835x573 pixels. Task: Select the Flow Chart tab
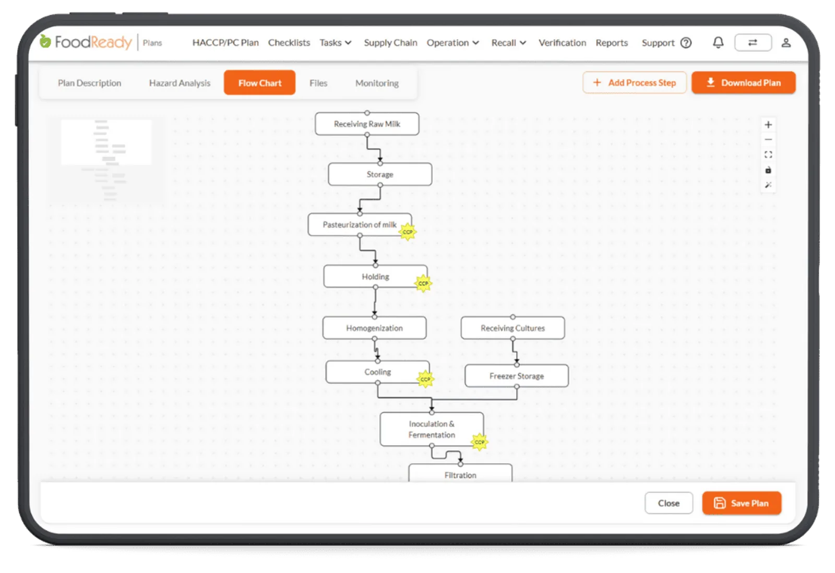tap(259, 82)
